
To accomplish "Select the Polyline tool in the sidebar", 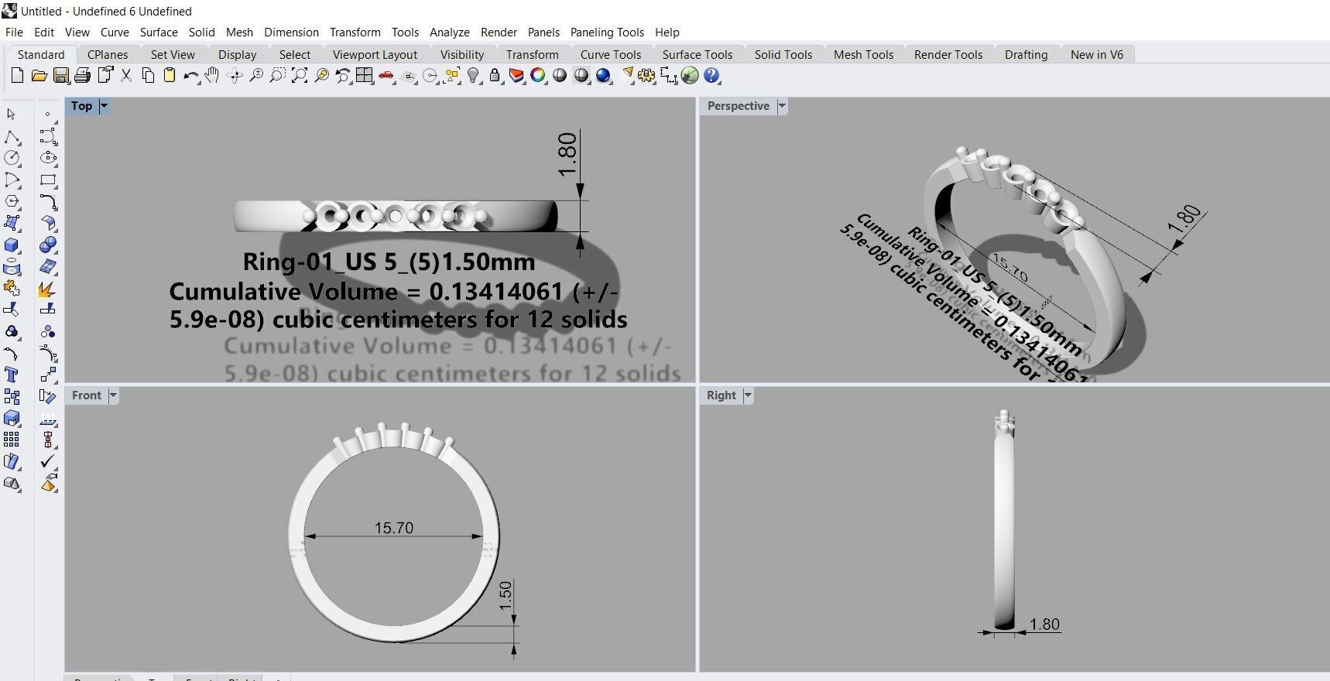I will tap(12, 137).
